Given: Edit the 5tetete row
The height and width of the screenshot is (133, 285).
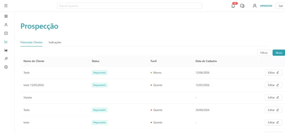Looking at the screenshot, I should coord(273,97).
